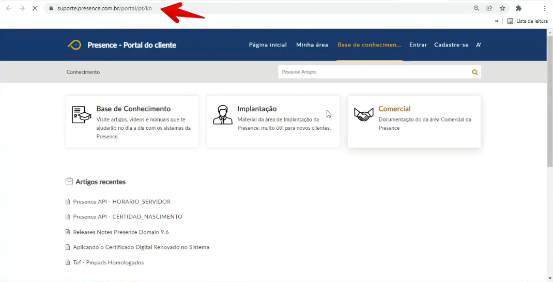Open Minha área menu item
553x282 pixels.
click(312, 45)
